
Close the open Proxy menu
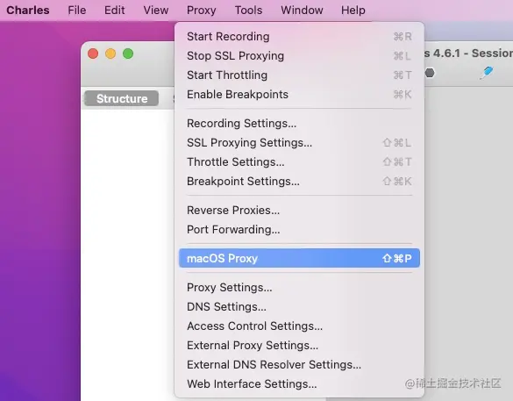coord(201,11)
